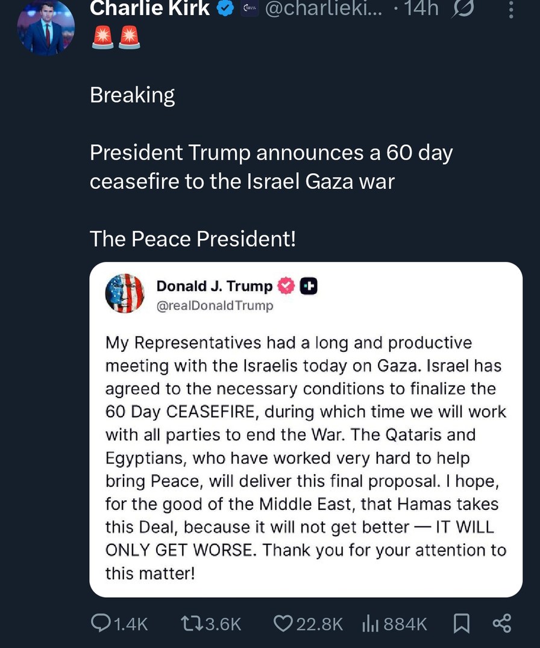
Task: Click the @realDonaldTrump handle
Action: pos(215,306)
